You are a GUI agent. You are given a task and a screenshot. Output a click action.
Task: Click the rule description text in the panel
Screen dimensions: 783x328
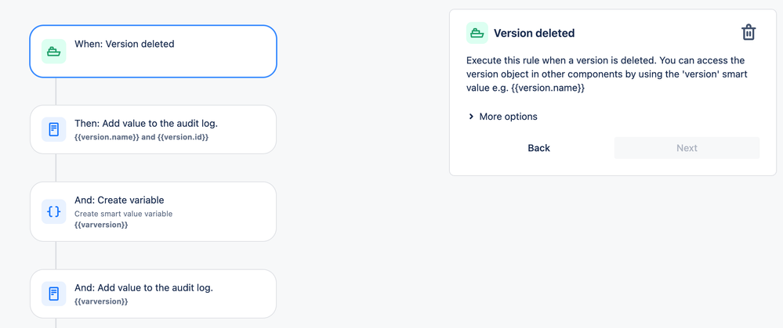click(605, 74)
